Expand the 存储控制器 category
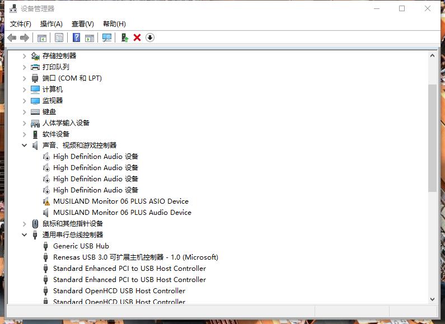 24,56
